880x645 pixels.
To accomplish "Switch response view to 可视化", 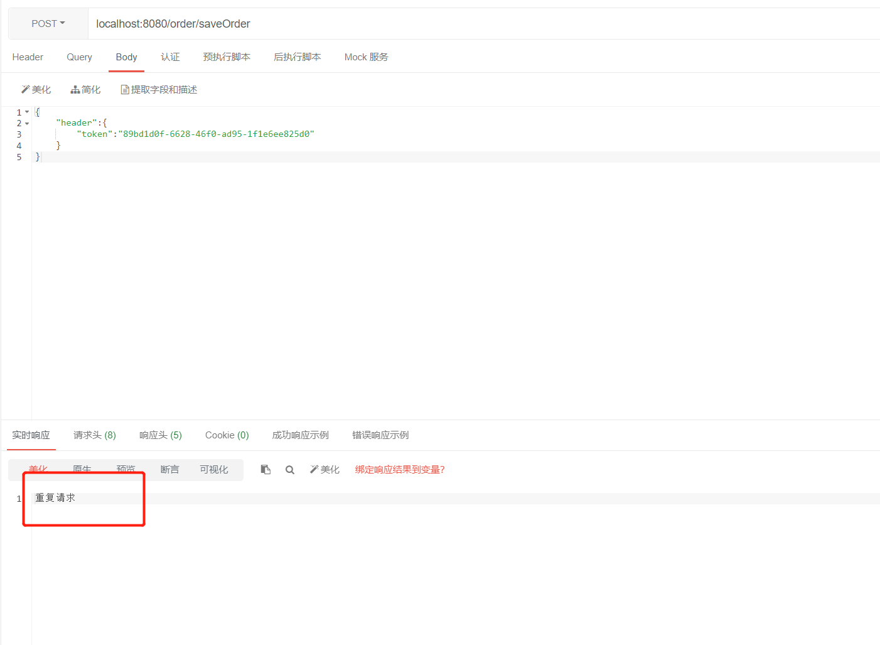I will tap(214, 470).
